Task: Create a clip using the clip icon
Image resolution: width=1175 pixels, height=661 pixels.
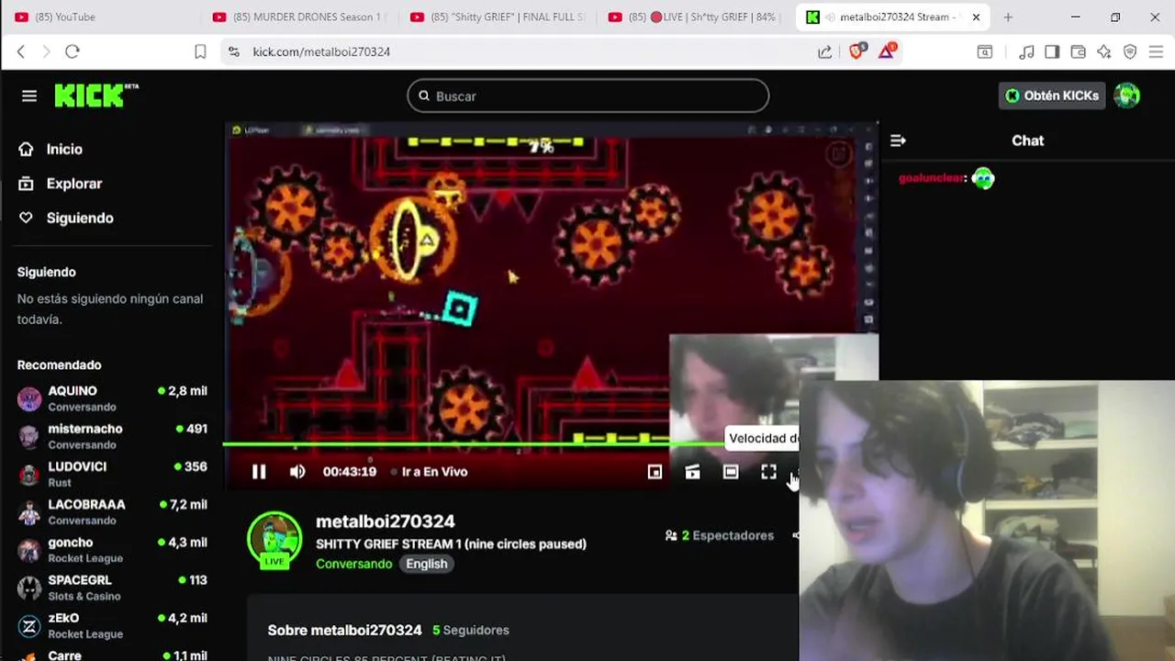Action: click(692, 472)
